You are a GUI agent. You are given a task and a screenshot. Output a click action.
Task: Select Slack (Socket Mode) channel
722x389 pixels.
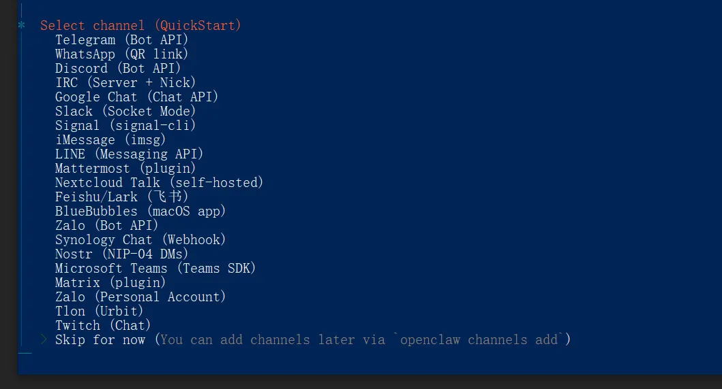click(x=125, y=112)
